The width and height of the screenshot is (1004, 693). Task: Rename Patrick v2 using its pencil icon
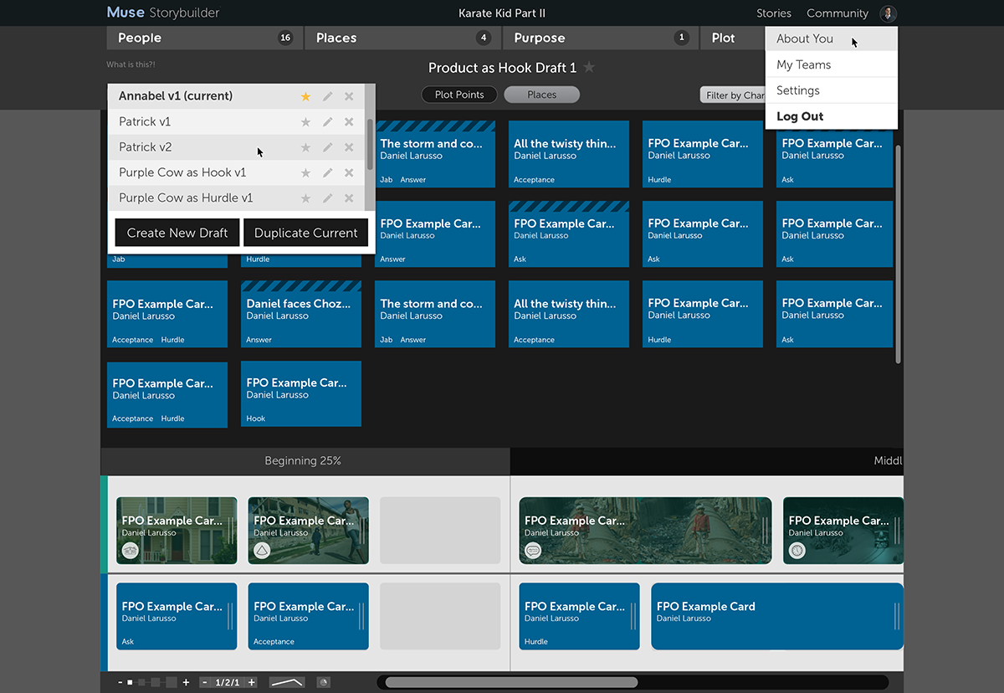pyautogui.click(x=327, y=147)
